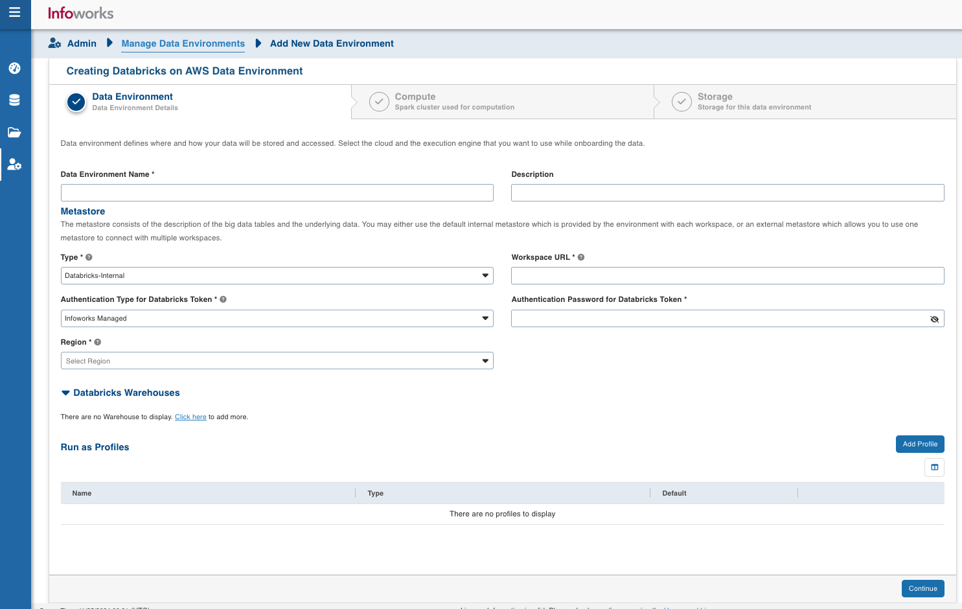962x609 pixels.
Task: Toggle token password visibility
Action: [x=934, y=319]
